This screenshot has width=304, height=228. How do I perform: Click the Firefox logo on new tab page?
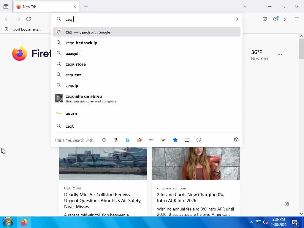[x=20, y=53]
